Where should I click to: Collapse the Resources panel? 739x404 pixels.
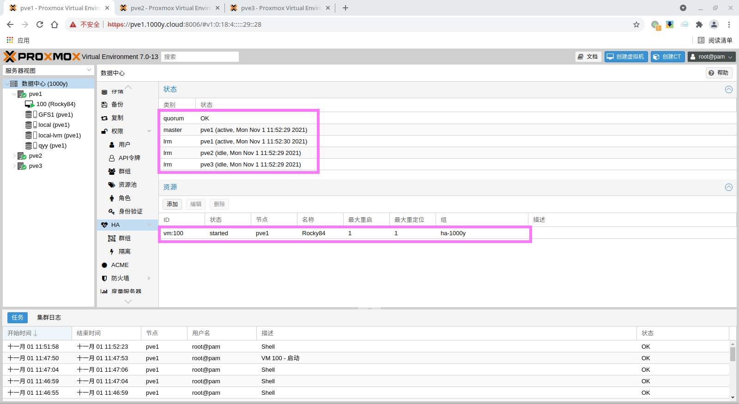729,187
